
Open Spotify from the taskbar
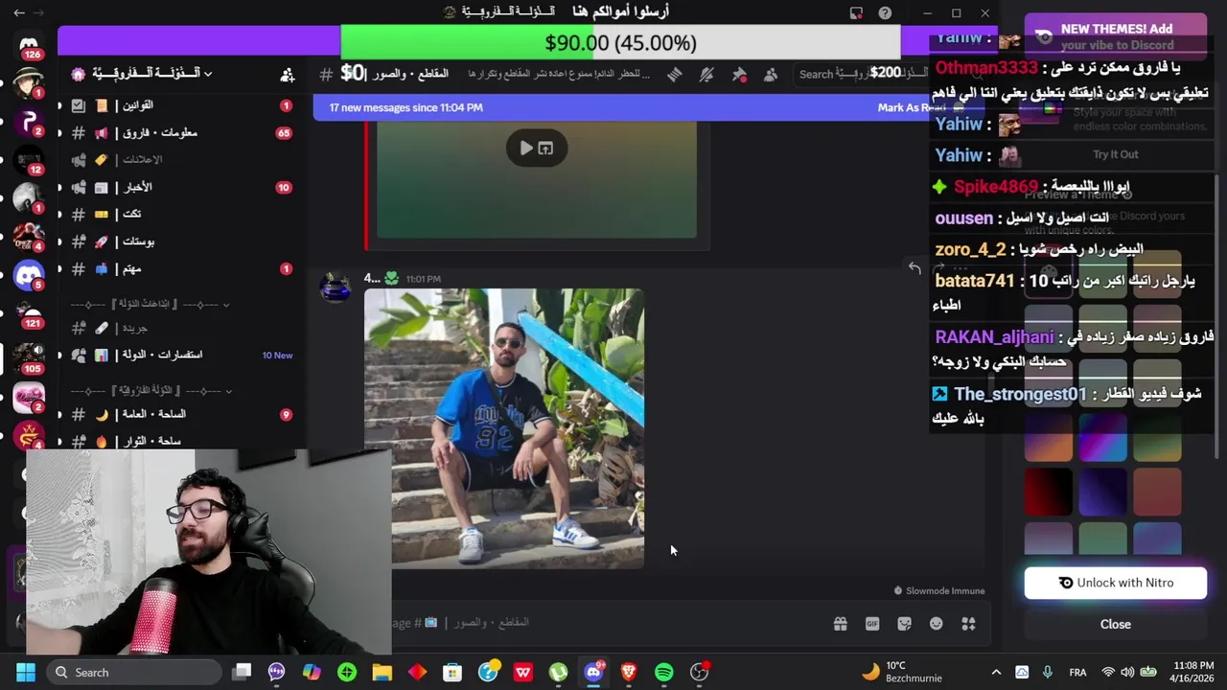[663, 673]
